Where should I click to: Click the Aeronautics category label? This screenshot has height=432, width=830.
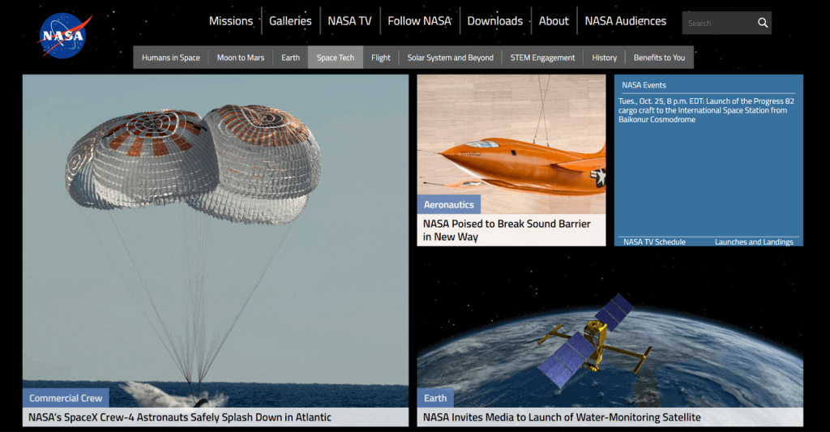click(x=448, y=204)
